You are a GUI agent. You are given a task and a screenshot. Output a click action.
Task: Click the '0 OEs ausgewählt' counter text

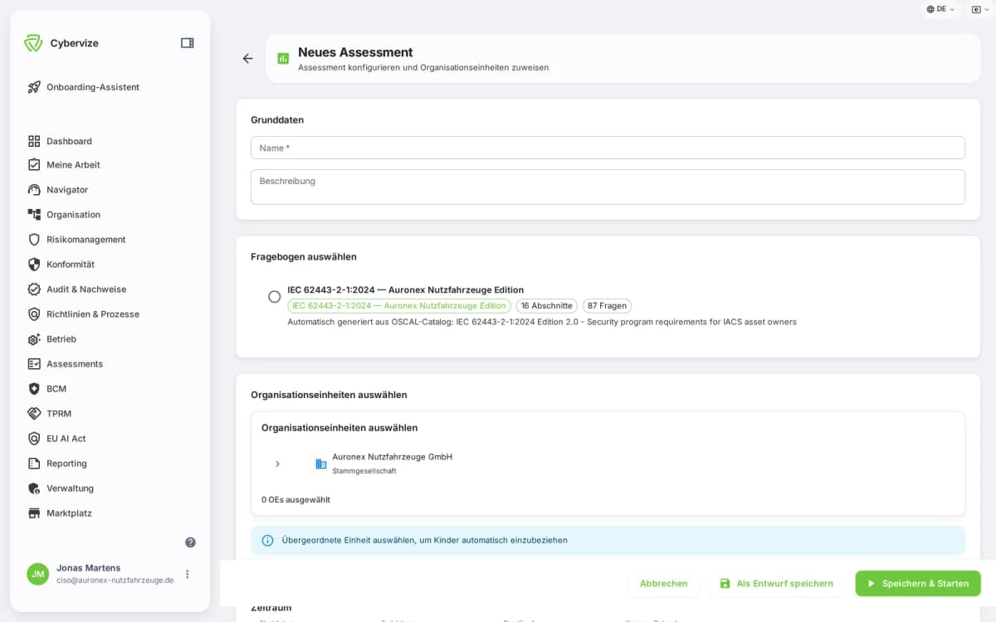coord(295,500)
